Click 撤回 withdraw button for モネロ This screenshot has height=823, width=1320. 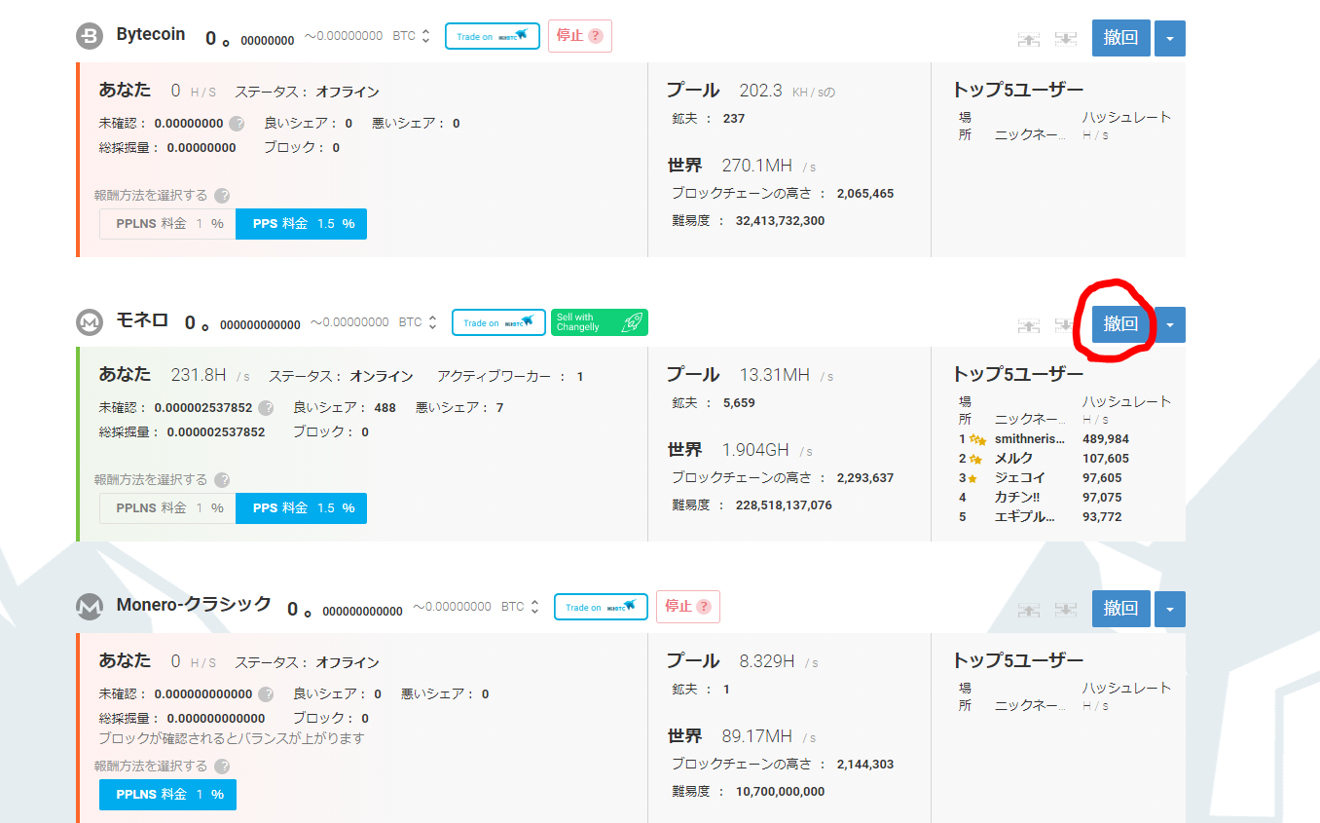point(1121,324)
